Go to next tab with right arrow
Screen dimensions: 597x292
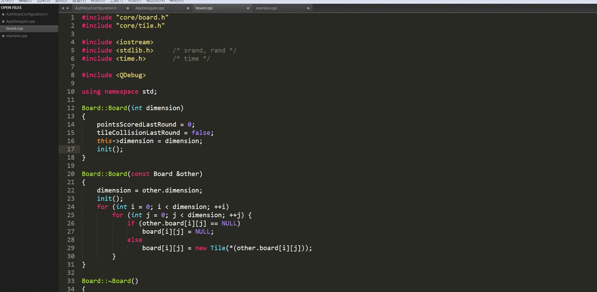point(68,8)
